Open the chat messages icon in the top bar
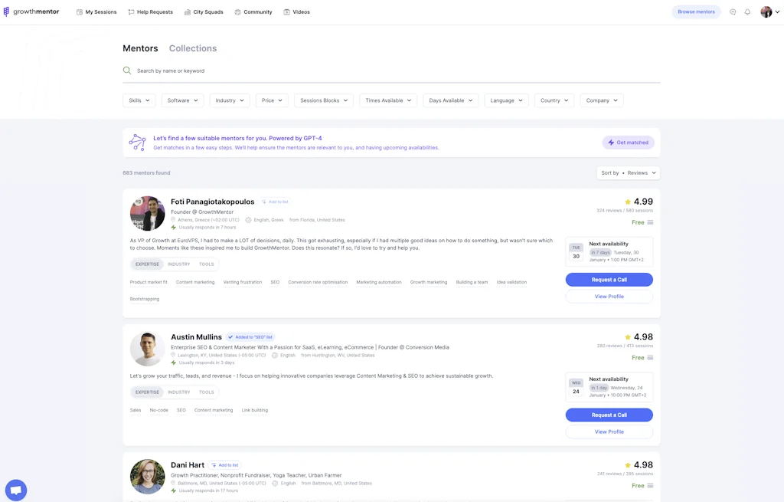784x502 pixels. tap(733, 11)
